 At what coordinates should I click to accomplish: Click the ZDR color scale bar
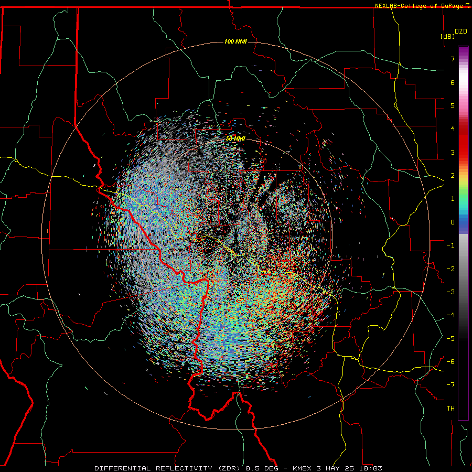[463, 233]
